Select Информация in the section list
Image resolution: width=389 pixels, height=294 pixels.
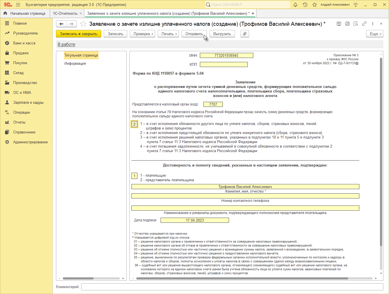pyautogui.click(x=75, y=64)
